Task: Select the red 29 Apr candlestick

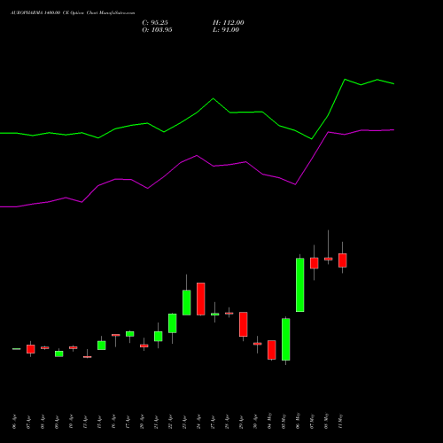Action: pos(244,324)
